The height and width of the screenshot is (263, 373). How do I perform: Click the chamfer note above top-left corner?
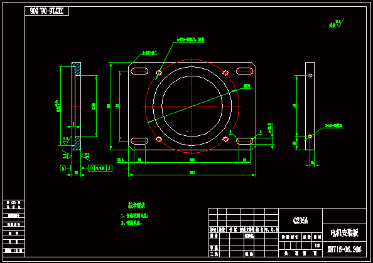point(149,53)
